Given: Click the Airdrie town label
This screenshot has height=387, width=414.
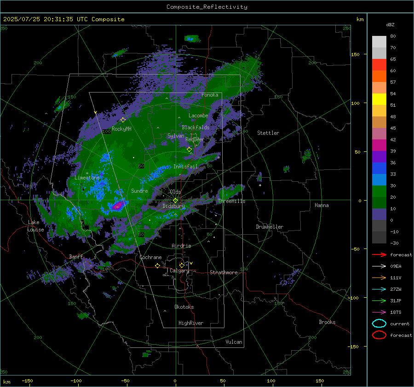Looking at the screenshot, I should pos(181,246).
